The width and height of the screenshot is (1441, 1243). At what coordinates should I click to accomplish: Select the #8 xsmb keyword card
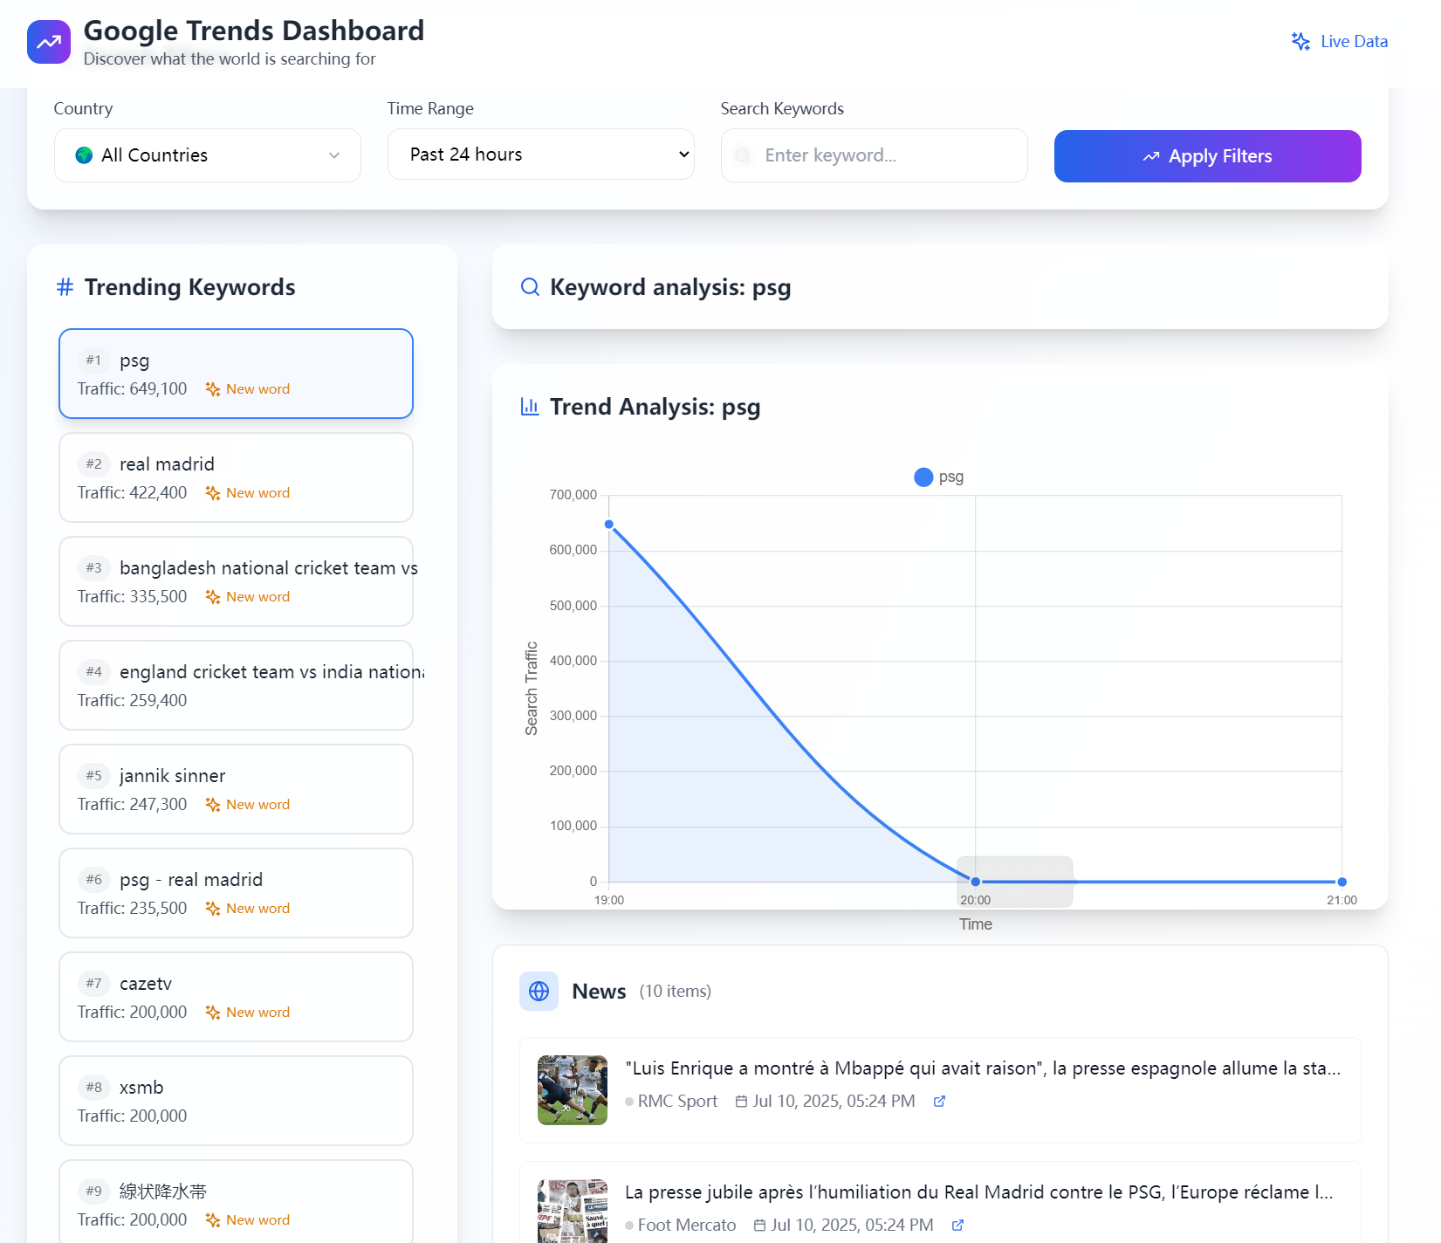[236, 1101]
